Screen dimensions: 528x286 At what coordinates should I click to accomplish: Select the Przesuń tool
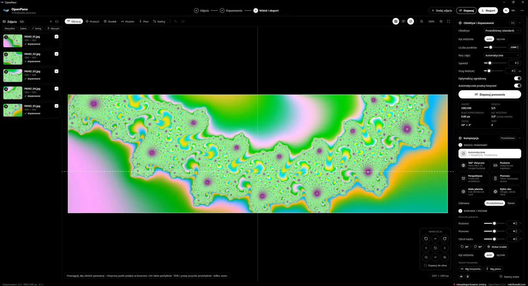[x=92, y=21]
